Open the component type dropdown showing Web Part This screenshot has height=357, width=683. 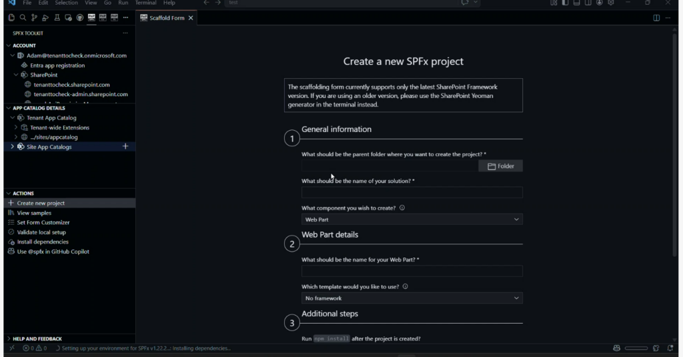coord(412,220)
